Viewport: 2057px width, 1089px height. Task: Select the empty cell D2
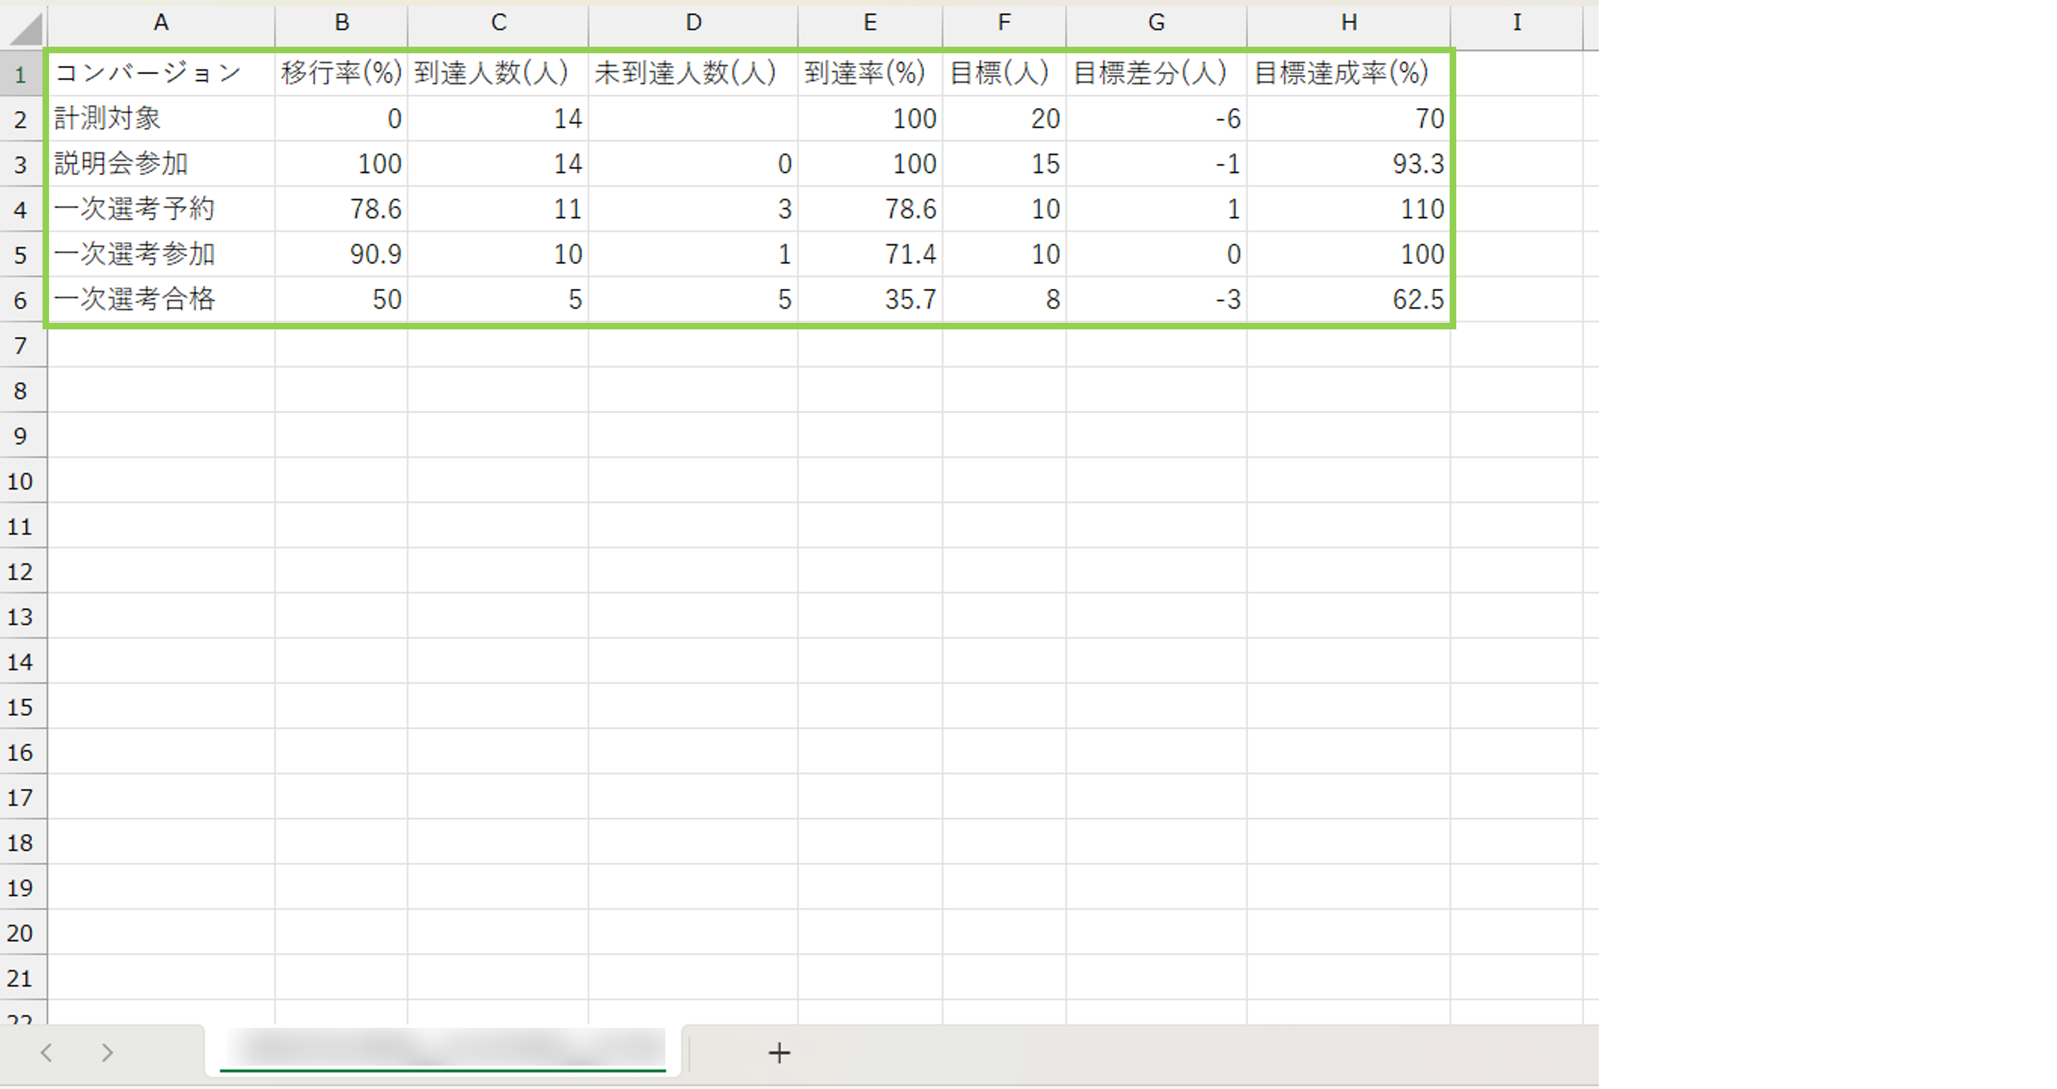692,119
